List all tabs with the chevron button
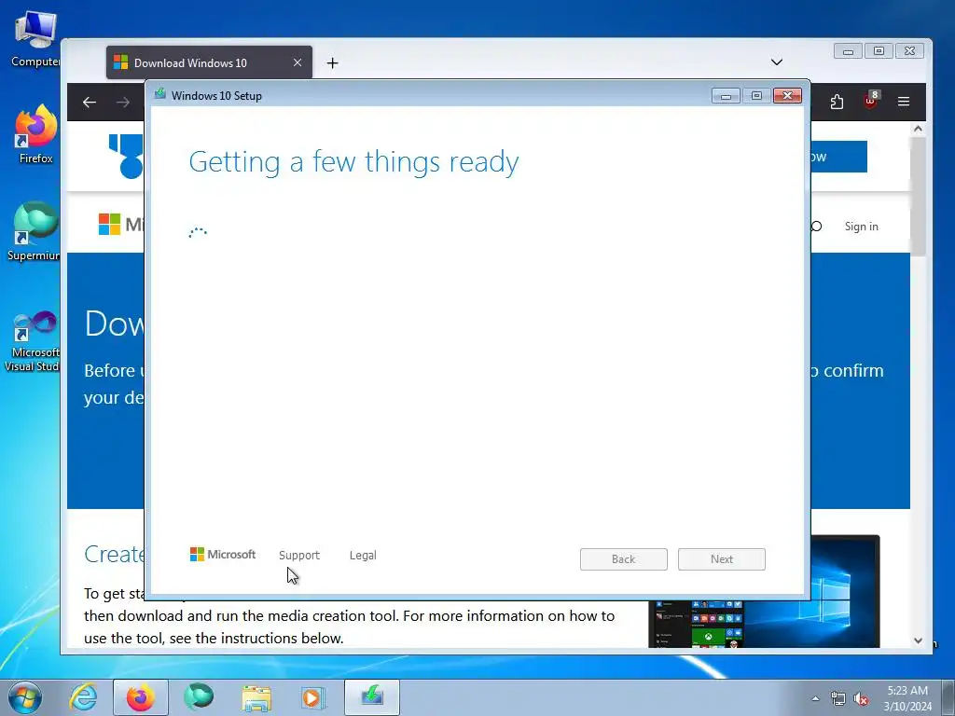 (777, 62)
